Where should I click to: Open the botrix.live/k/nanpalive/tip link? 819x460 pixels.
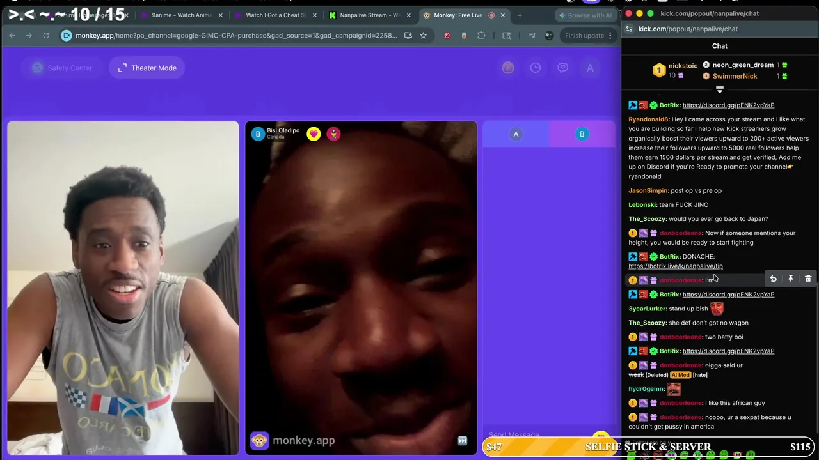click(676, 266)
